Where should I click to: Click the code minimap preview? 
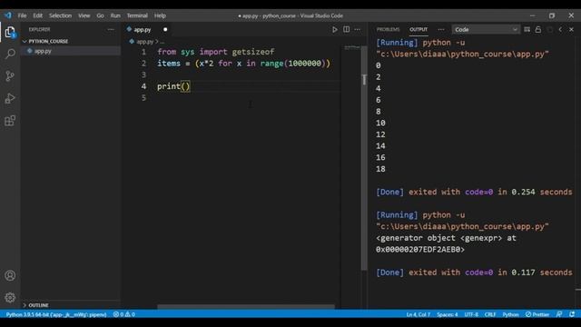pos(352,47)
